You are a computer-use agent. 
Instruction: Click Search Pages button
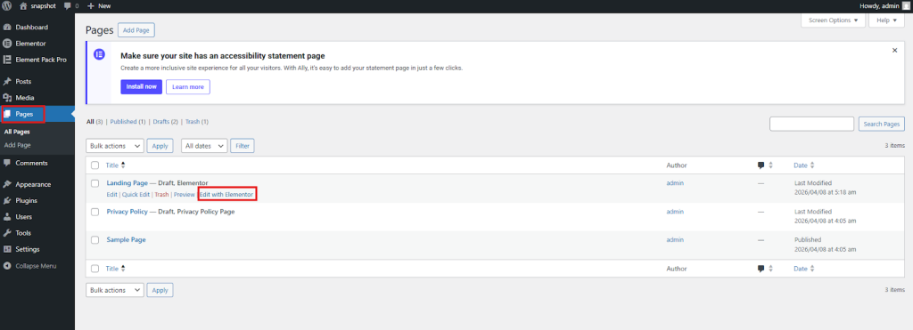pyautogui.click(x=882, y=124)
